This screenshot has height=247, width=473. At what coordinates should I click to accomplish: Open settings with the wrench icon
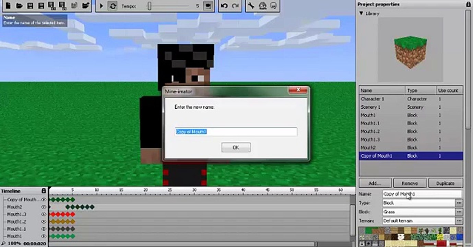coord(251,6)
